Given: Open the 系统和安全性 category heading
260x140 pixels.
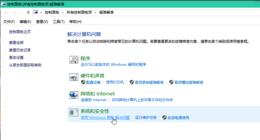Looking at the screenshot, I should coord(95,111).
